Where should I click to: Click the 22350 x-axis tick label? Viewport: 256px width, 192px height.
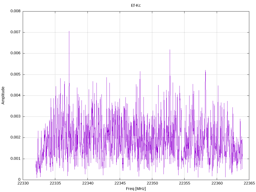pos(152,183)
